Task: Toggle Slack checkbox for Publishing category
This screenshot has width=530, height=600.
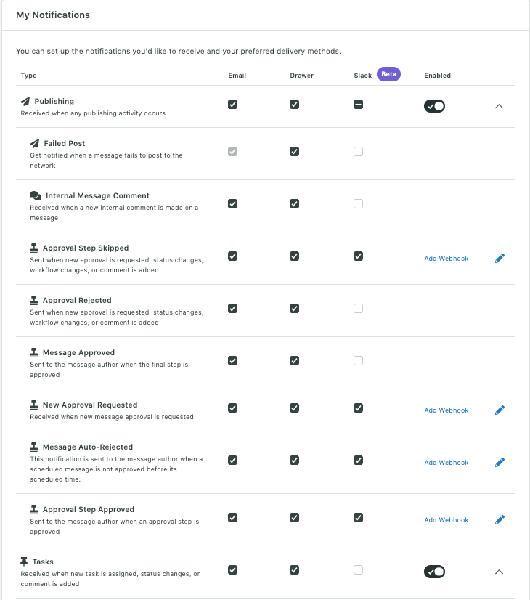Action: (x=358, y=105)
